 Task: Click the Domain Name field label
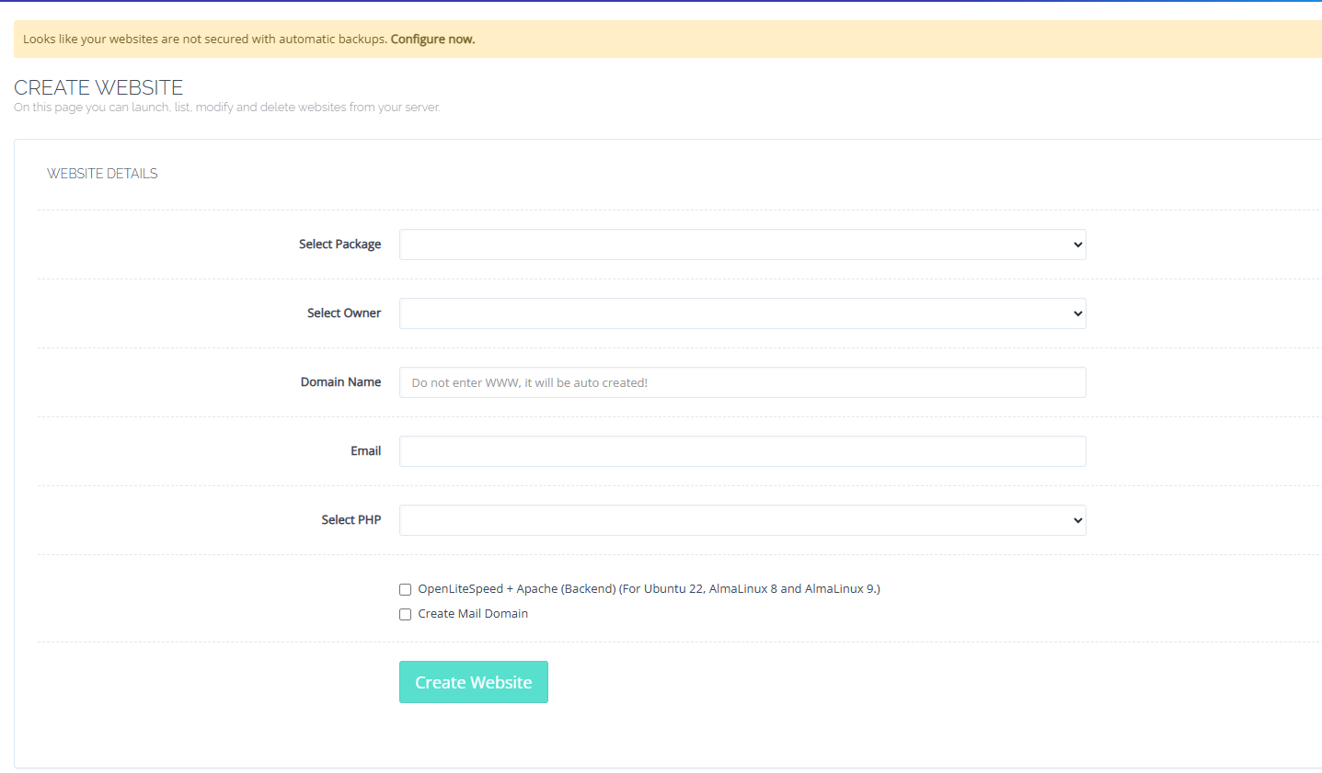pyautogui.click(x=340, y=382)
